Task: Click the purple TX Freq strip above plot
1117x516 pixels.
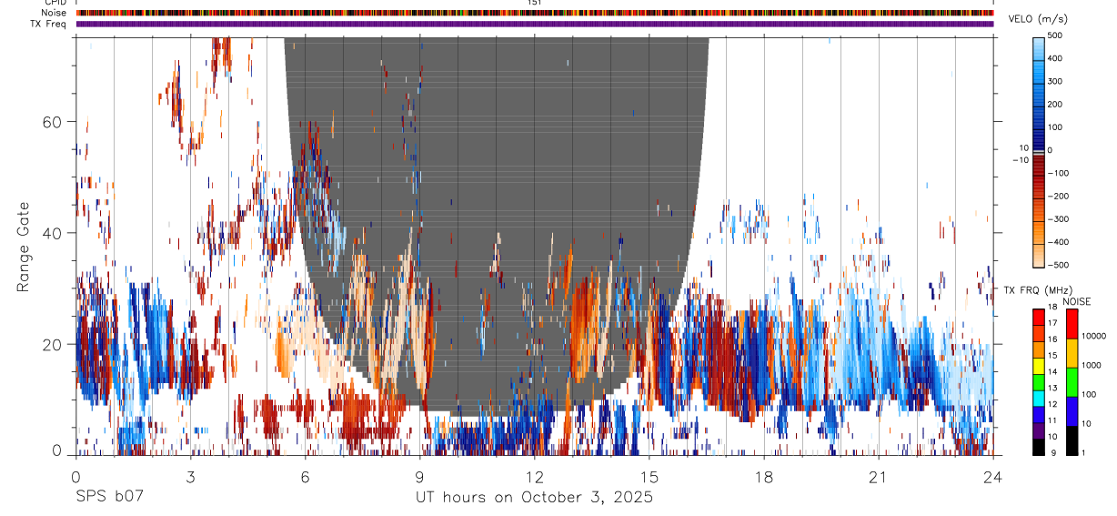Action: point(534,24)
